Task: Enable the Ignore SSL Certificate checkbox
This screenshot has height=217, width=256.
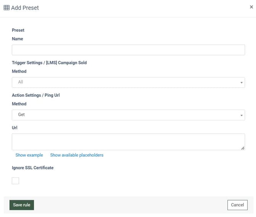Action: click(x=15, y=181)
